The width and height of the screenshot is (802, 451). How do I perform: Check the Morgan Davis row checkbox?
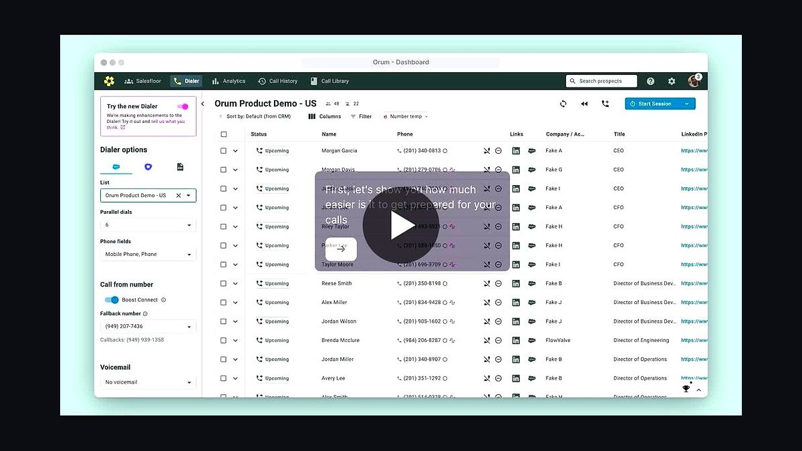pos(224,170)
